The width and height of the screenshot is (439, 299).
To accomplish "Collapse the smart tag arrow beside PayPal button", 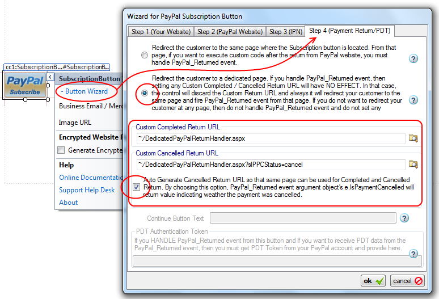I will (x=50, y=77).
